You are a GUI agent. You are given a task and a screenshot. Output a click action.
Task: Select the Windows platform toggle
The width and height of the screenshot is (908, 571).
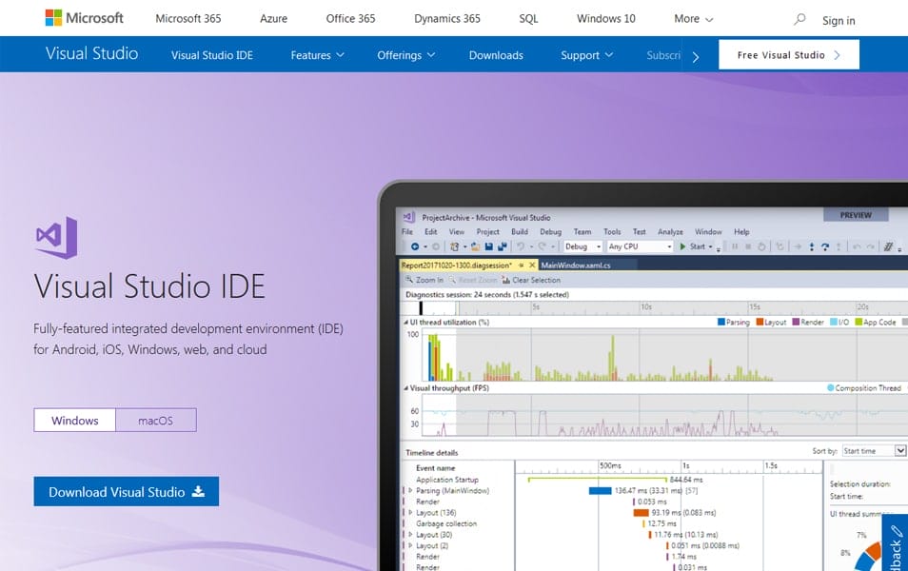tap(74, 420)
